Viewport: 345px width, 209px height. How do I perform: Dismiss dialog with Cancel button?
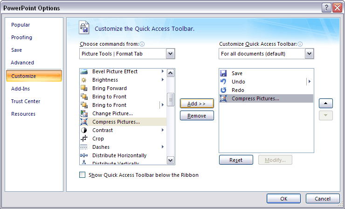(x=323, y=199)
